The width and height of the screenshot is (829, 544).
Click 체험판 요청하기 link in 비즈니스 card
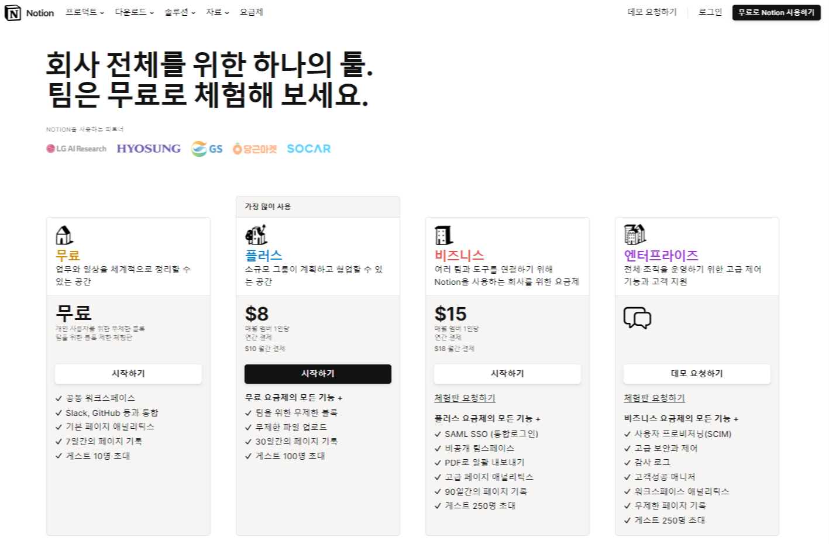pos(465,398)
